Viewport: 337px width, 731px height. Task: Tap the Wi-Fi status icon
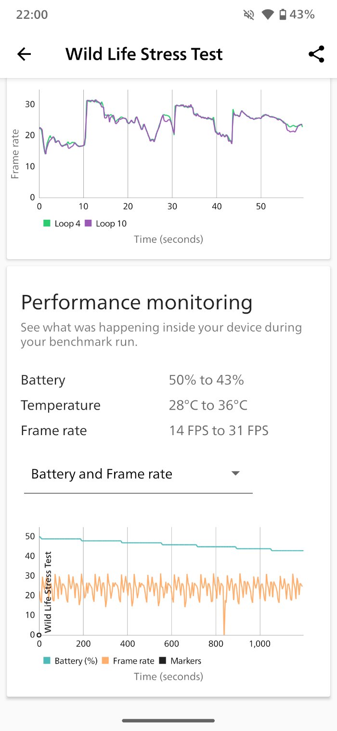coord(268,15)
